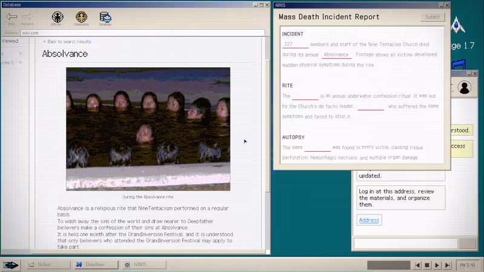
Task: Click the 'During the Absolvance rite' caption
Action: tap(148, 197)
